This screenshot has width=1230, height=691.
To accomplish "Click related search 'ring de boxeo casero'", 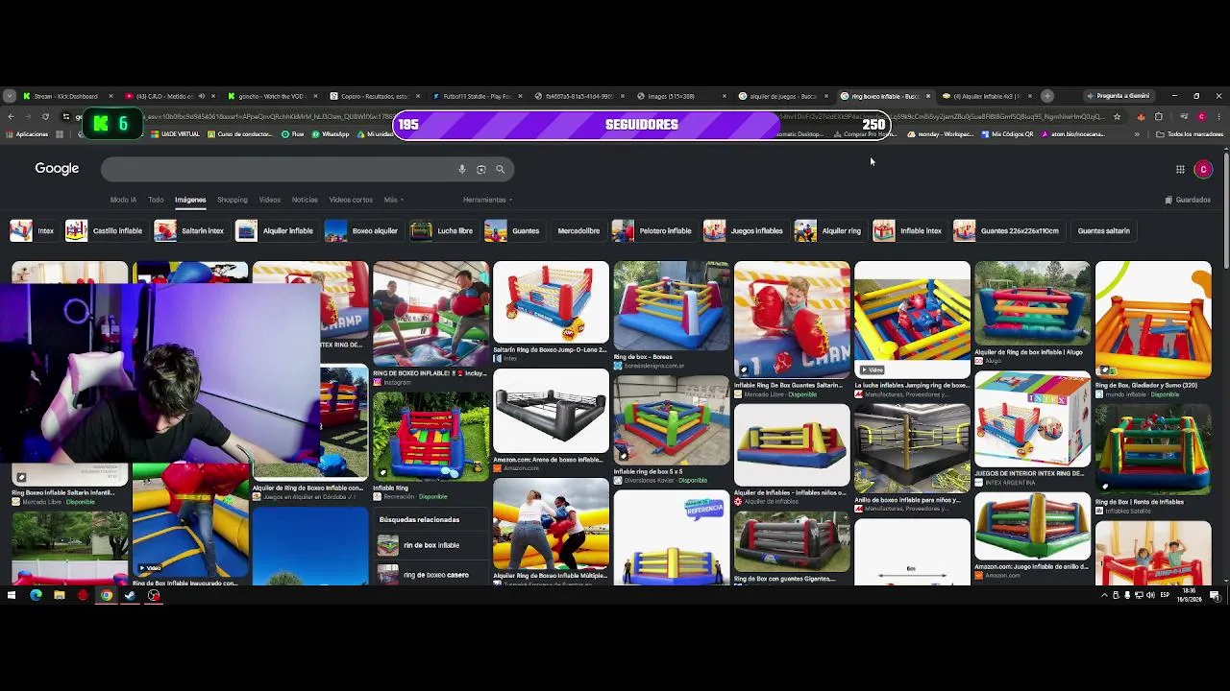I will point(430,575).
